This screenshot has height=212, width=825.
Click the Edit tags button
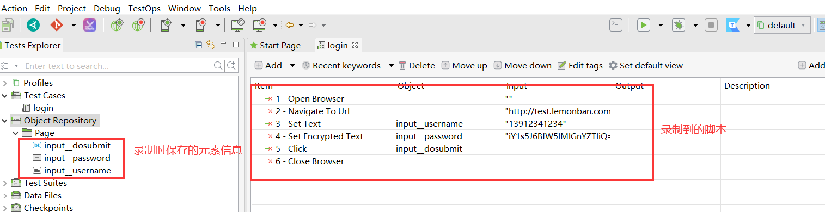[x=580, y=65]
